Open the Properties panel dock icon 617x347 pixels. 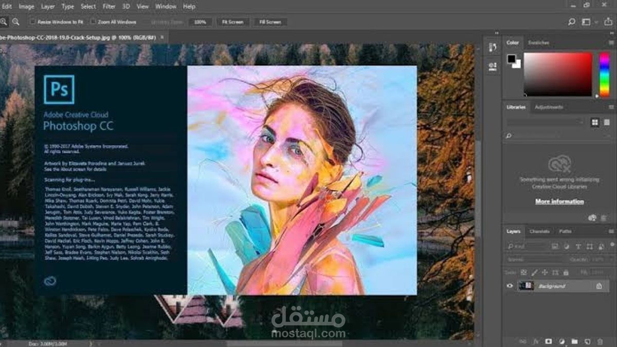[x=493, y=66]
